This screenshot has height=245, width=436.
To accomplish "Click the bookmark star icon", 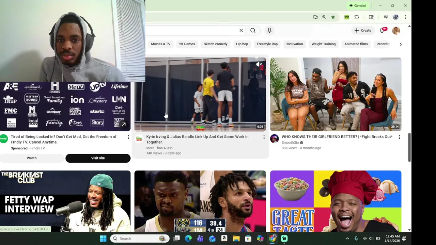I will [333, 17].
